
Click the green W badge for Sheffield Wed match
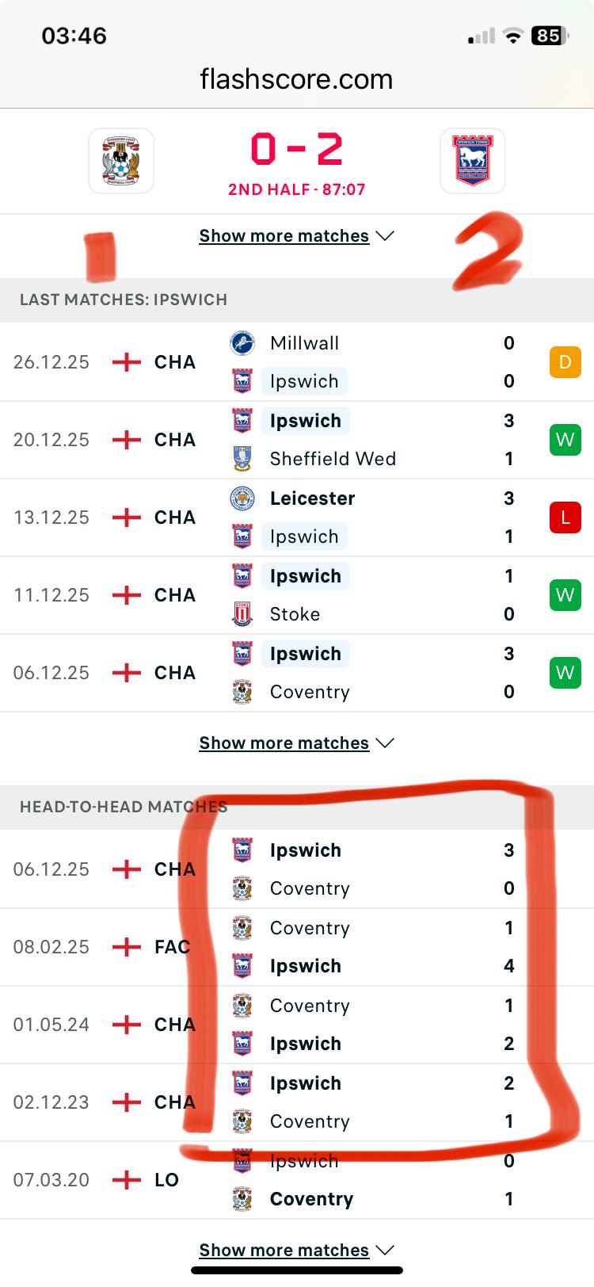point(565,440)
